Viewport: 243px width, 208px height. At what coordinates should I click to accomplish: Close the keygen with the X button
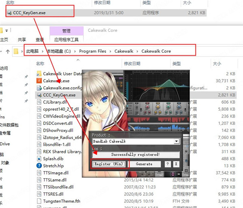[176, 164]
